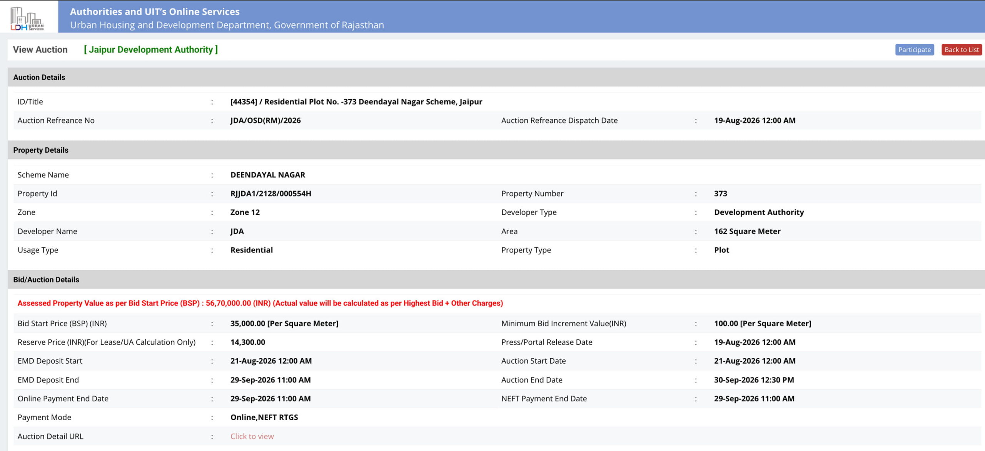Click reserve price value 14,300.00
This screenshot has width=985, height=451.
tap(248, 342)
